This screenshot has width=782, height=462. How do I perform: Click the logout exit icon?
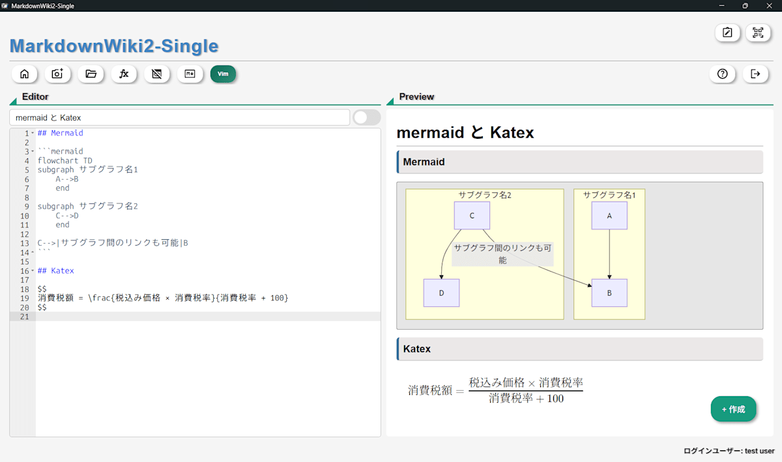(x=755, y=74)
